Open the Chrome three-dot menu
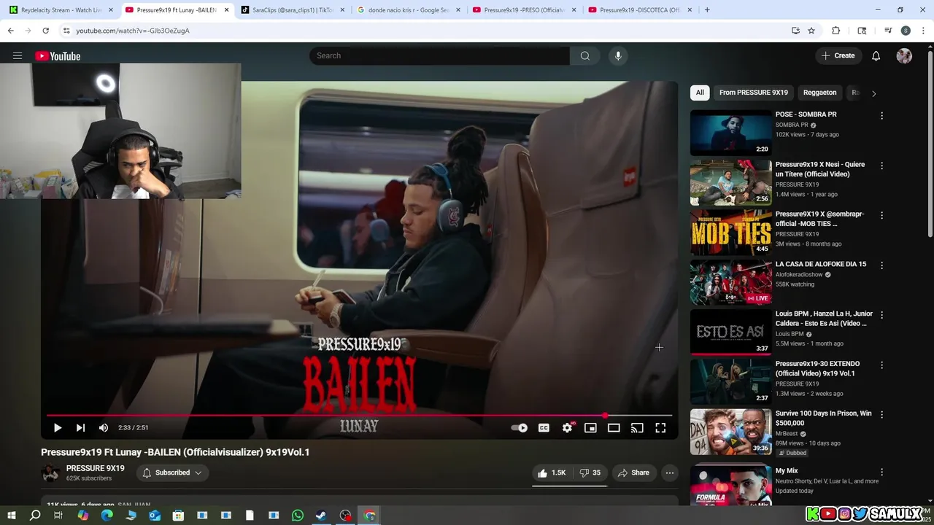 pos(923,31)
